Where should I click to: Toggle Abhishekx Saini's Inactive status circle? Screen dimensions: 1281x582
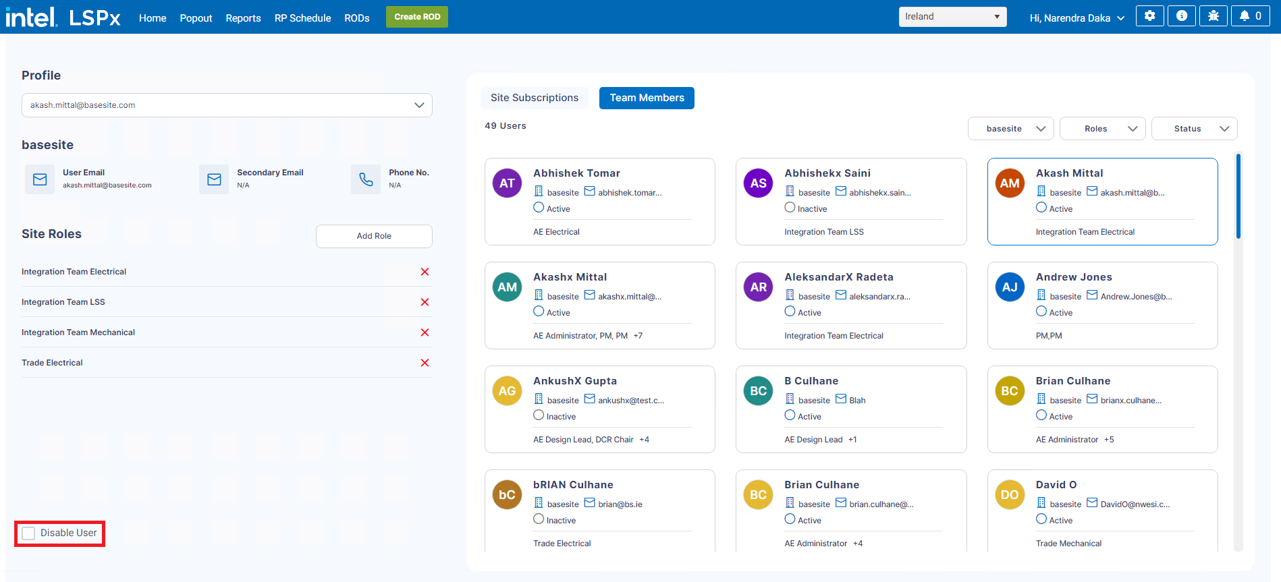tap(790, 208)
